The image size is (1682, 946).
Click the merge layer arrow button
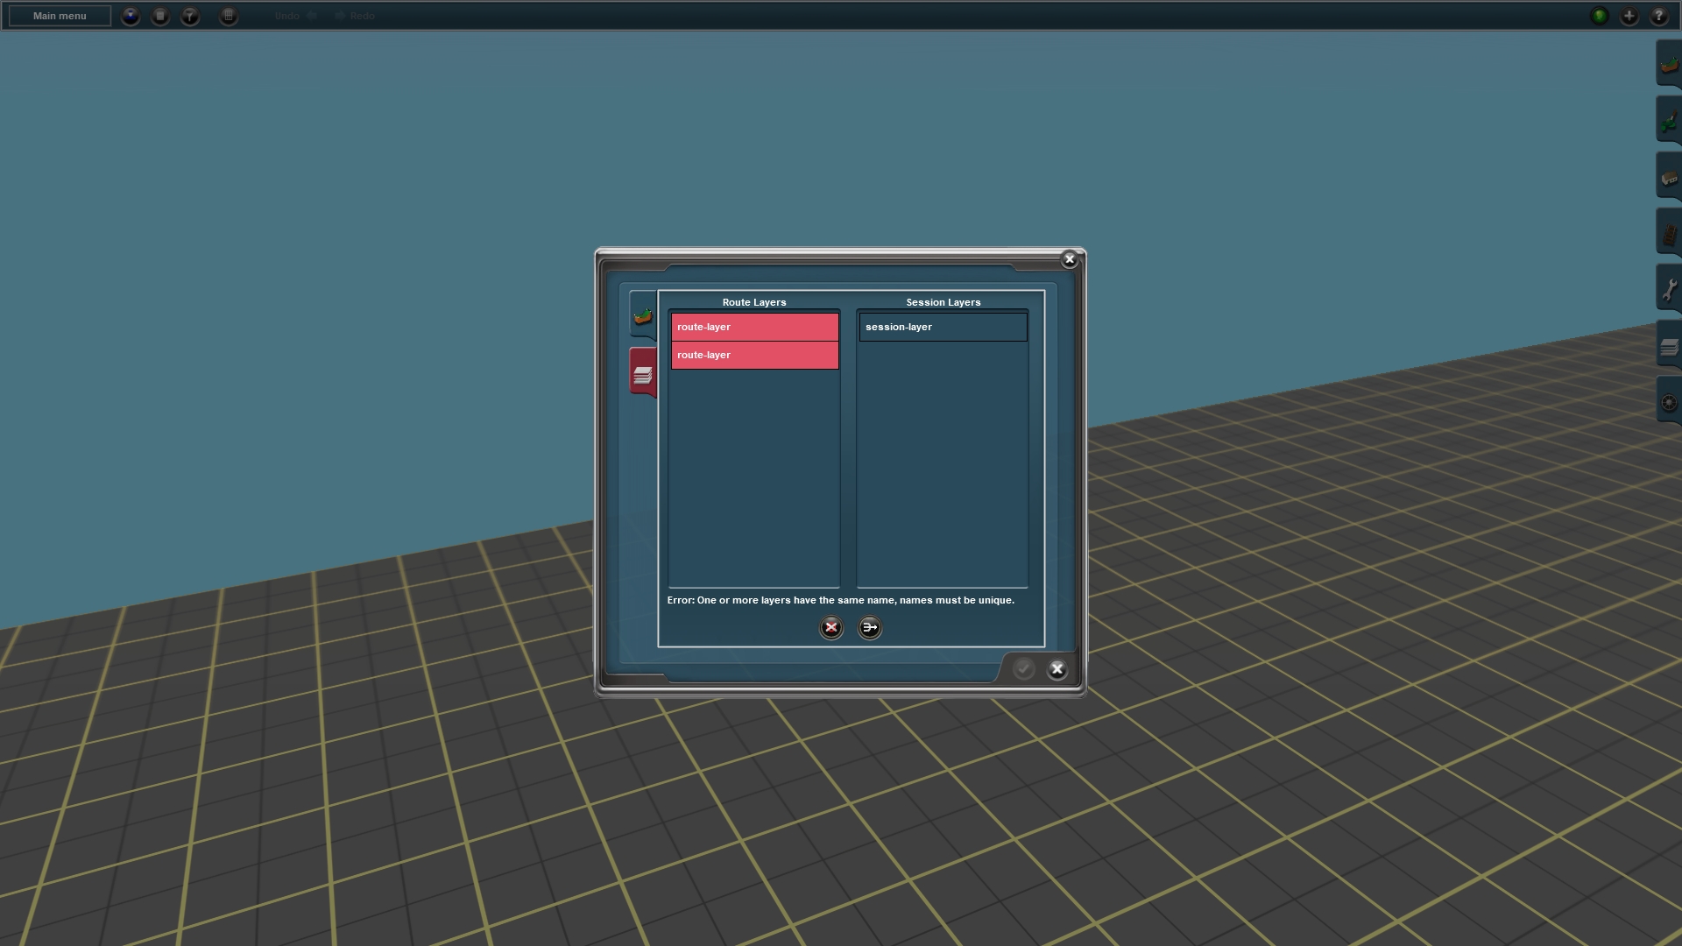coord(870,627)
